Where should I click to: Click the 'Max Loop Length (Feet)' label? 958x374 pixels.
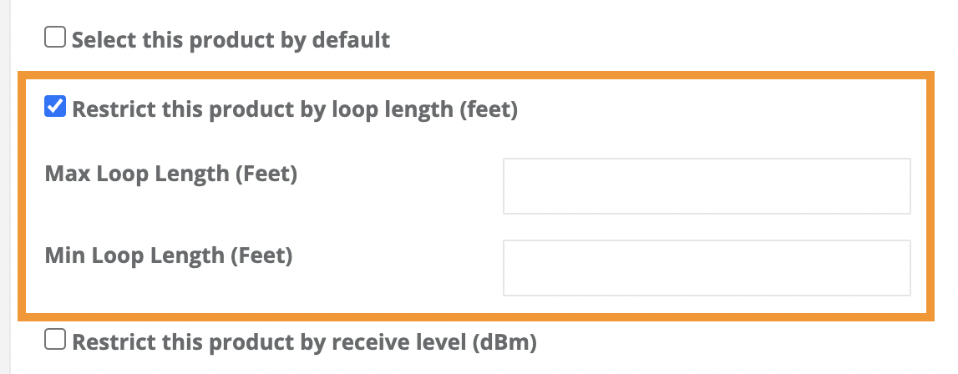pyautogui.click(x=171, y=174)
